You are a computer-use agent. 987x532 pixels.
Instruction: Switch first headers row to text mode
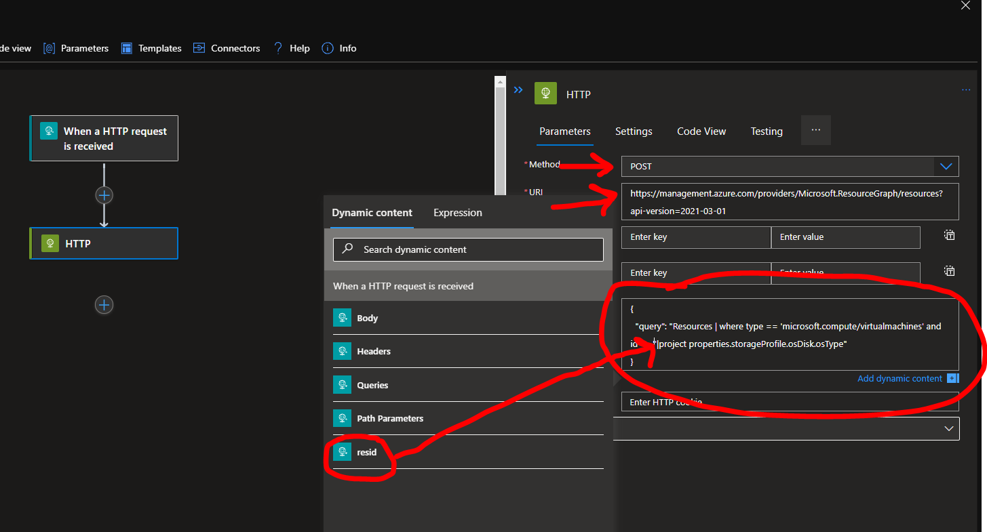tap(948, 235)
